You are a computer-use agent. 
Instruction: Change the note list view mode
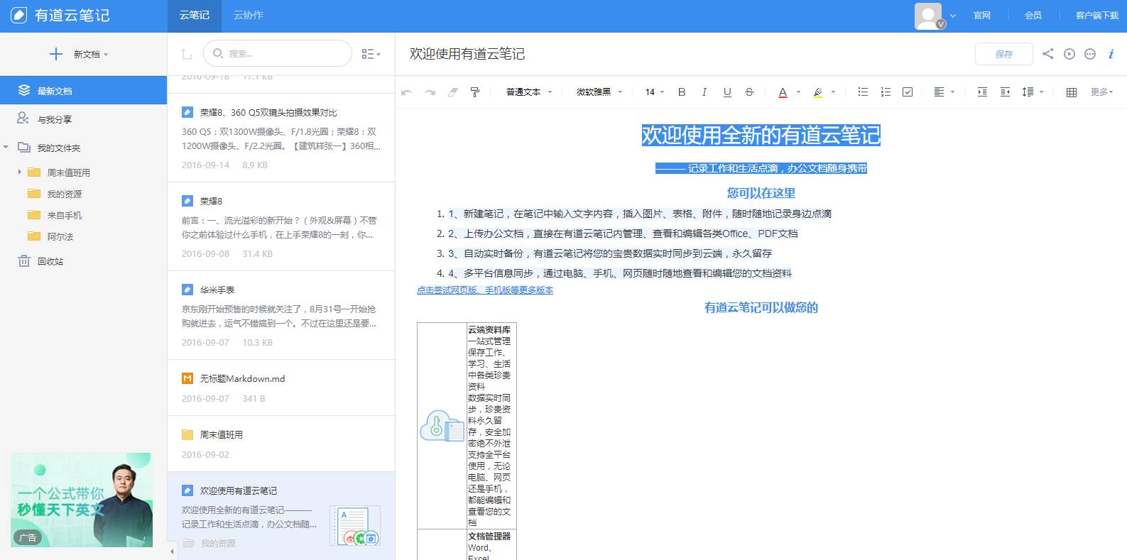coord(371,54)
